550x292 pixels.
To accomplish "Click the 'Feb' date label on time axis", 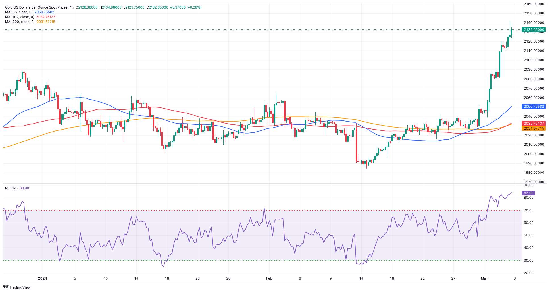I will (269, 278).
